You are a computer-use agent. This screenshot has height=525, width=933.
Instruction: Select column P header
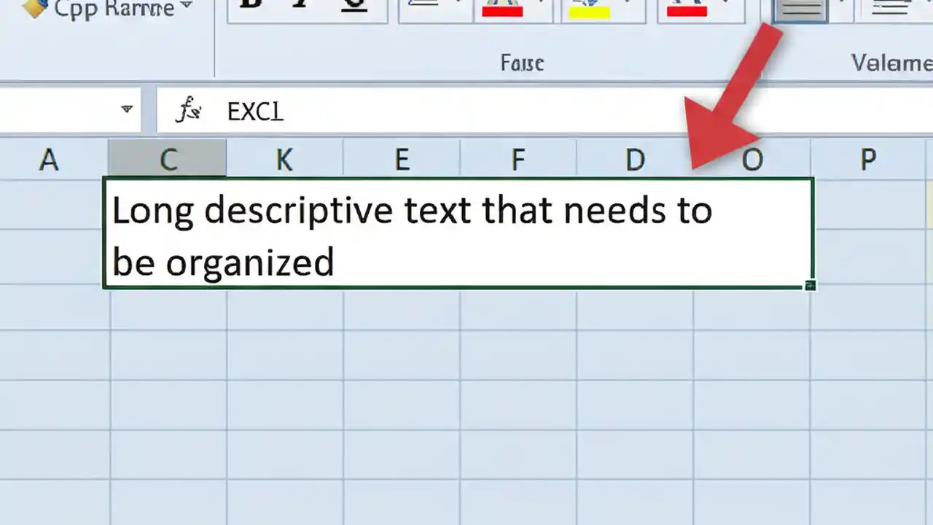tap(867, 159)
